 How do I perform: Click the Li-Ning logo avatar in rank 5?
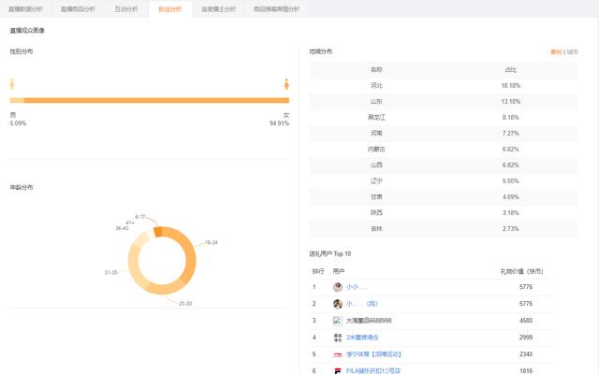(x=338, y=354)
